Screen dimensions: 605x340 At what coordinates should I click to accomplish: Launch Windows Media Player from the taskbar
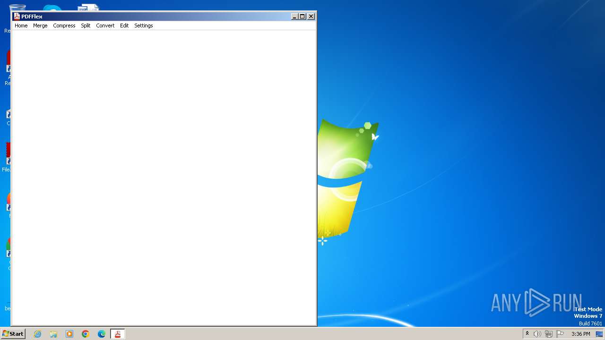tap(69, 334)
